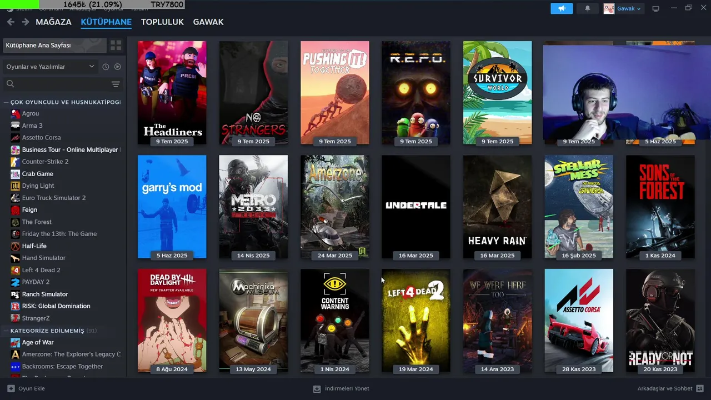Open Arkadaşlar ve Sohbet panel
Viewport: 711px width, 400px height.
coord(670,389)
